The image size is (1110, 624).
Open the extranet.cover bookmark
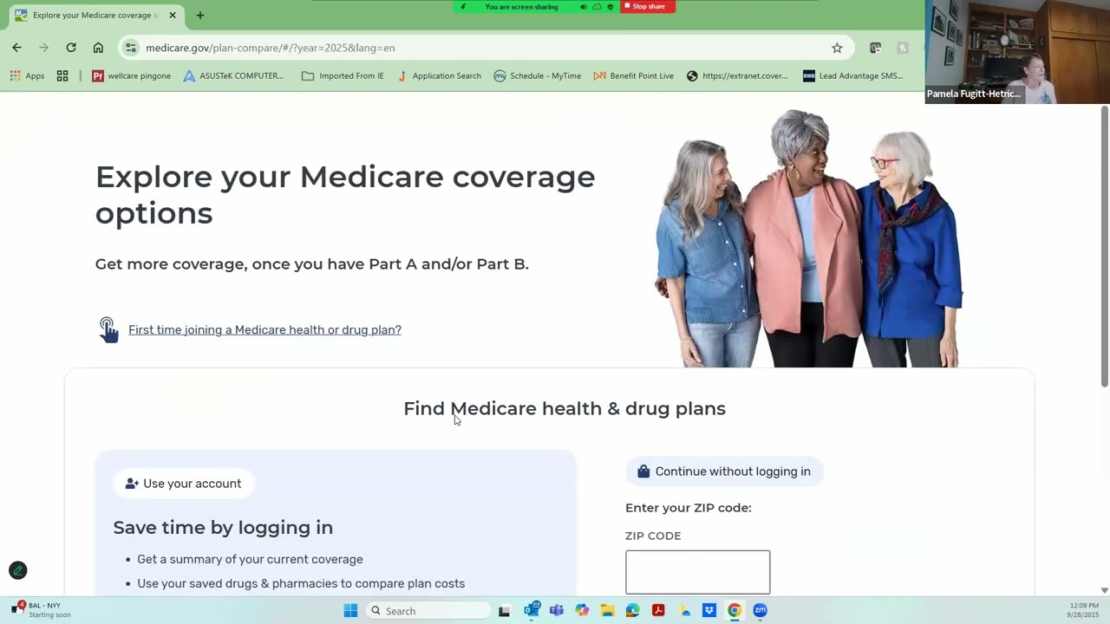[737, 75]
